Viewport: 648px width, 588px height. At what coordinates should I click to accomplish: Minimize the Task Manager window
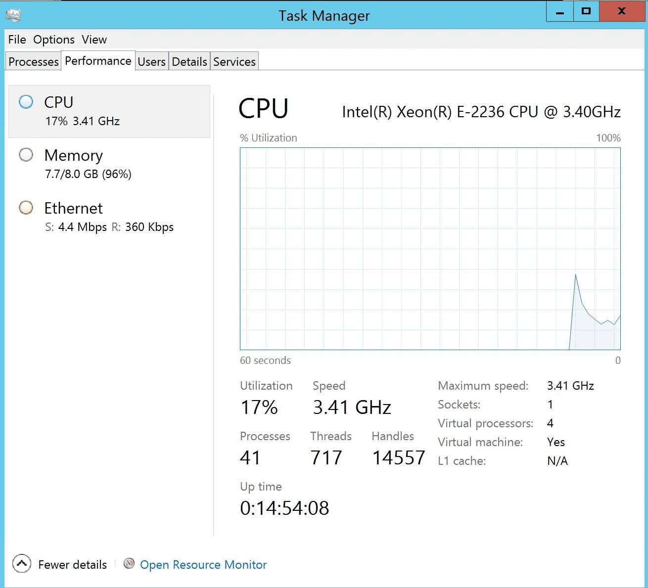point(560,11)
